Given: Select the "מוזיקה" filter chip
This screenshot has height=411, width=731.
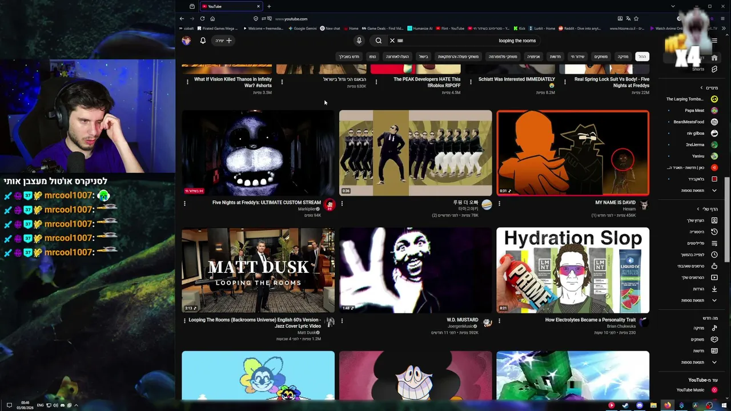Looking at the screenshot, I should coord(622,57).
